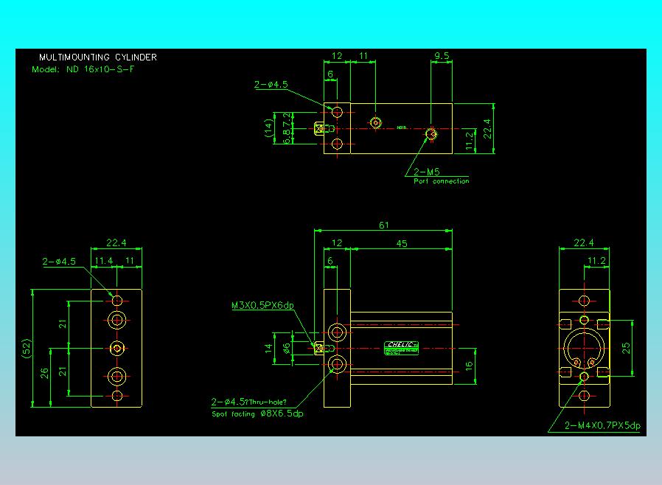Viewport: 662px width, 485px height.
Task: Select the 'Port connection' annotation
Action: click(441, 181)
